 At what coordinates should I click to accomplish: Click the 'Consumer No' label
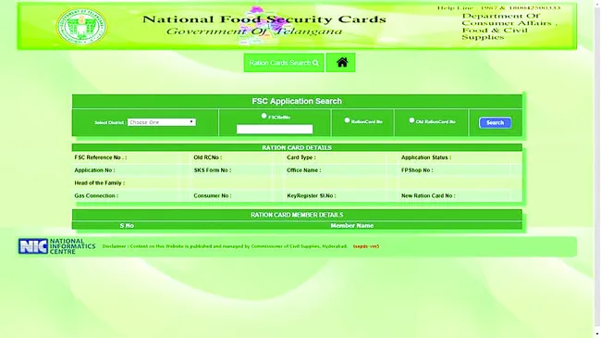[213, 195]
